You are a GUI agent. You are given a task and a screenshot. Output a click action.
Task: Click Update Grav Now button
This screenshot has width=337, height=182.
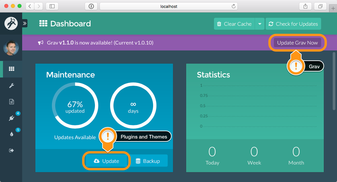tap(297, 43)
